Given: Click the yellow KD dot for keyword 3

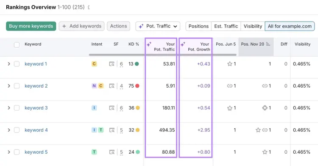Looking at the screenshot, I should click(x=138, y=108).
